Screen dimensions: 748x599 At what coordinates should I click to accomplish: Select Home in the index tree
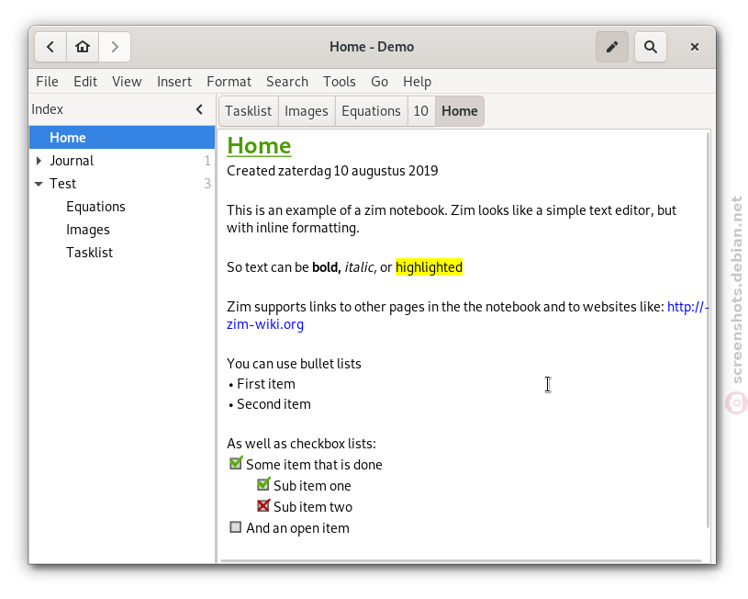click(x=122, y=138)
